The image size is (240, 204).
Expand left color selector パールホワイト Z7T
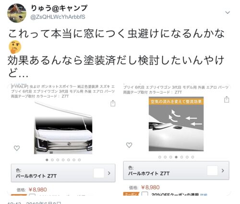tap(63, 173)
